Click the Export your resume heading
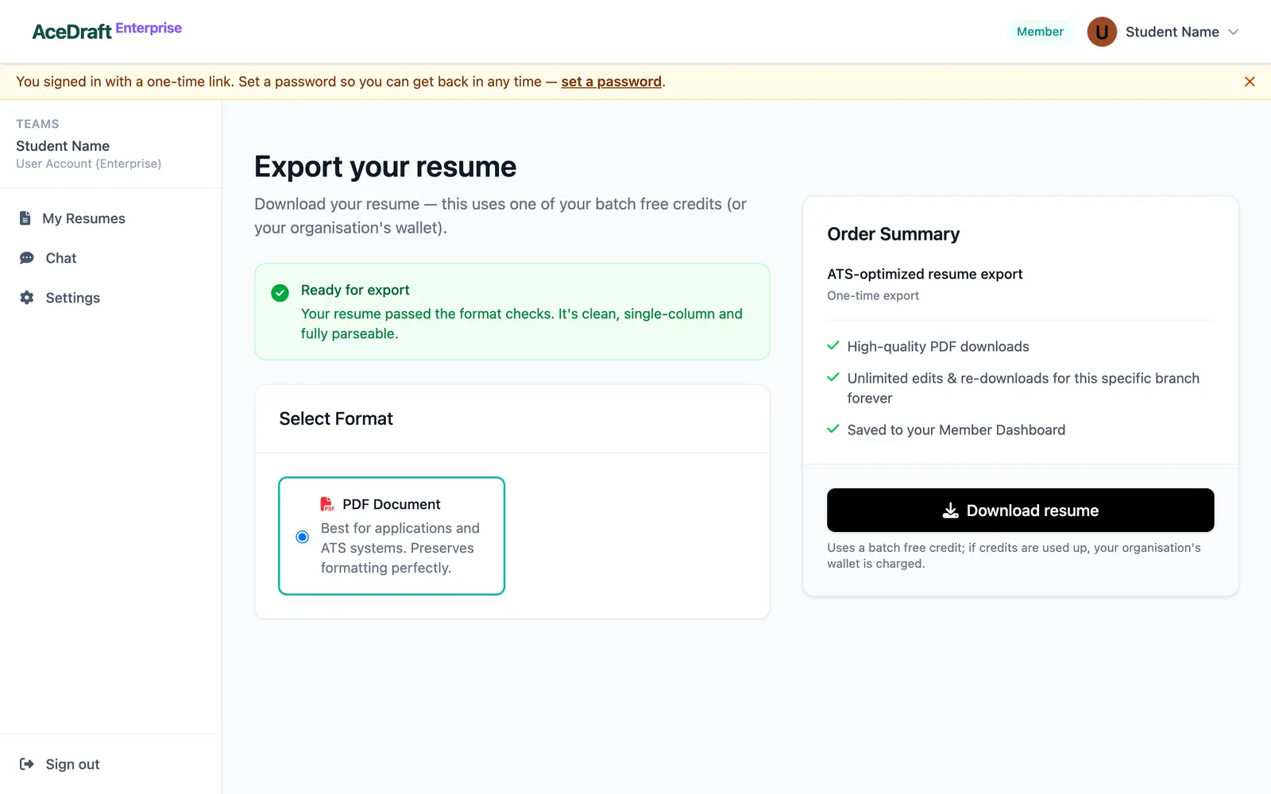This screenshot has height=794, width=1271. [x=385, y=167]
